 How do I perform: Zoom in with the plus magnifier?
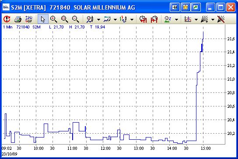pyautogui.click(x=53, y=19)
